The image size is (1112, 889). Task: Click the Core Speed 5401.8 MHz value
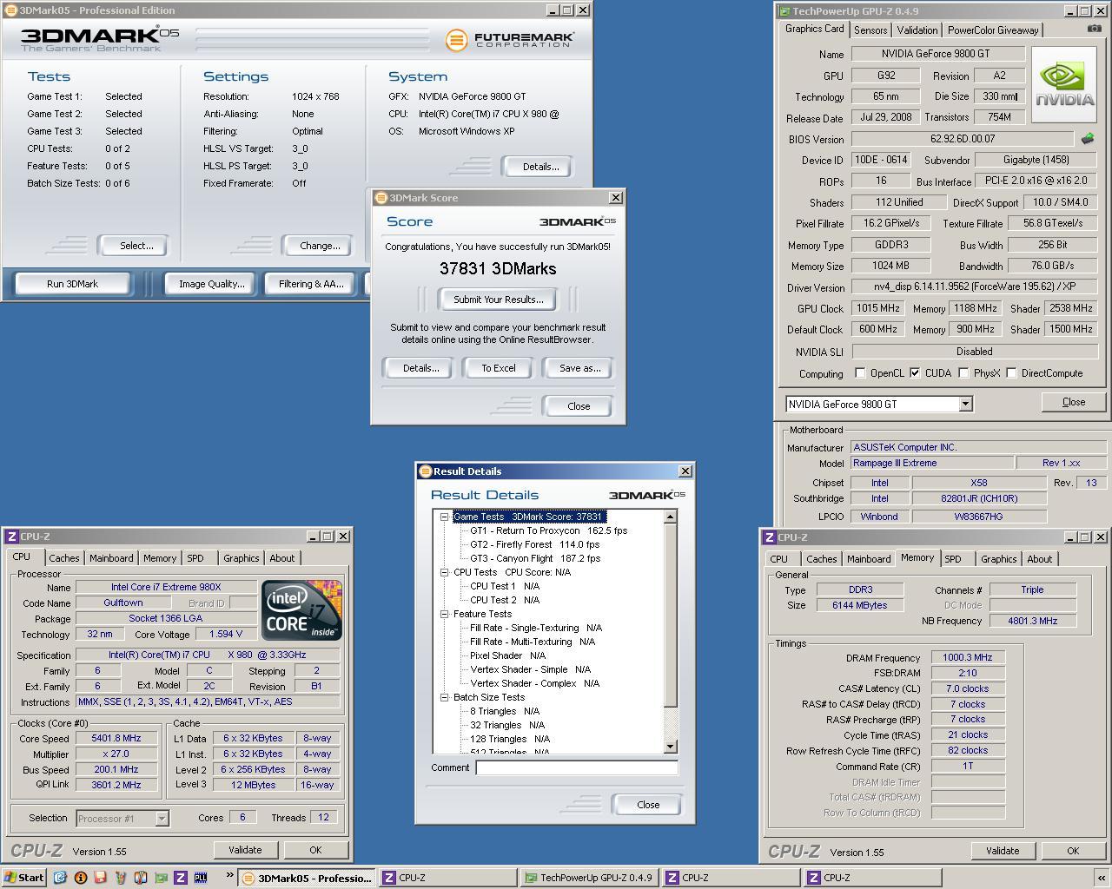[x=116, y=738]
